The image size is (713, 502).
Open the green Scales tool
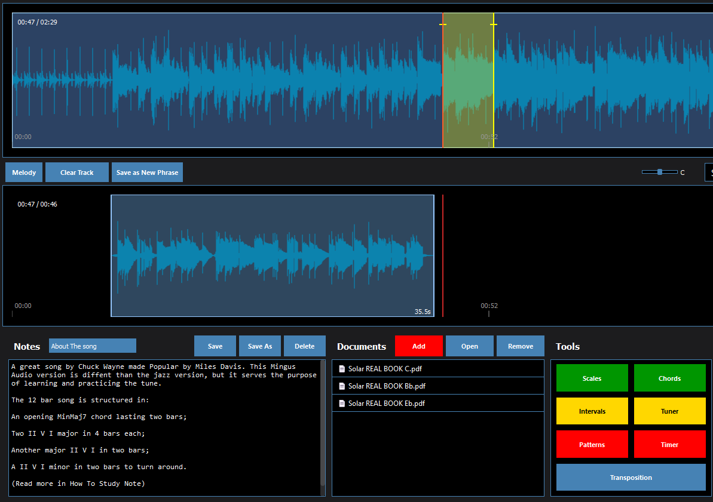tap(592, 378)
